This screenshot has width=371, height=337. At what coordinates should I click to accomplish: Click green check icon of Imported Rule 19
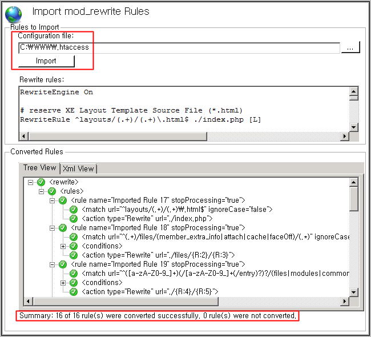coord(63,264)
